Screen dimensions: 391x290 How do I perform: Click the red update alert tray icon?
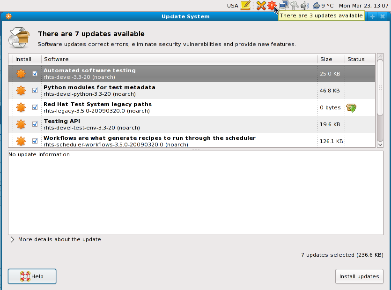click(x=271, y=6)
